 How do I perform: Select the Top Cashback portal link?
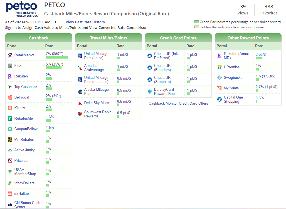[26, 87]
